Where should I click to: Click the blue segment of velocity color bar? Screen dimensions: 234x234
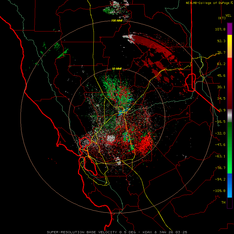pos(230,185)
